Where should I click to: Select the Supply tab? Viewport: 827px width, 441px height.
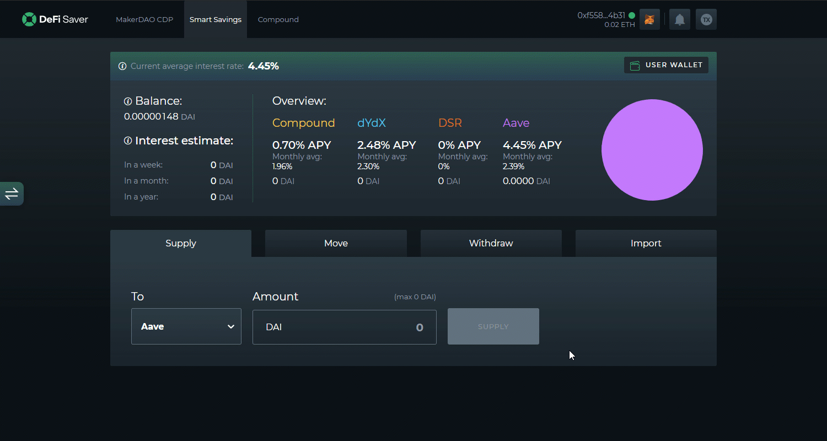[181, 243]
